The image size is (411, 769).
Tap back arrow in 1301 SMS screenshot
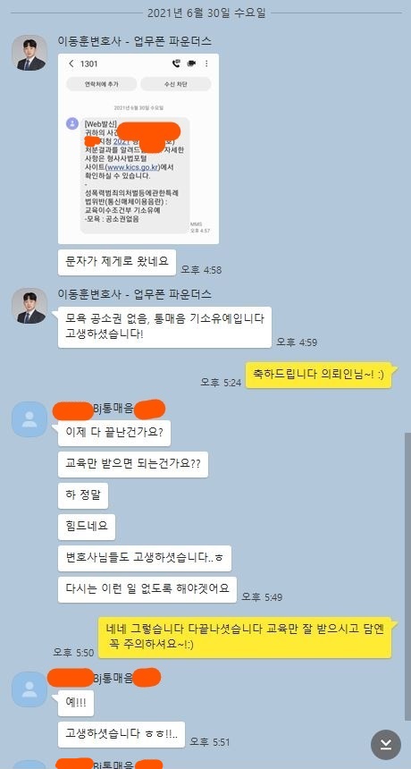[71, 63]
